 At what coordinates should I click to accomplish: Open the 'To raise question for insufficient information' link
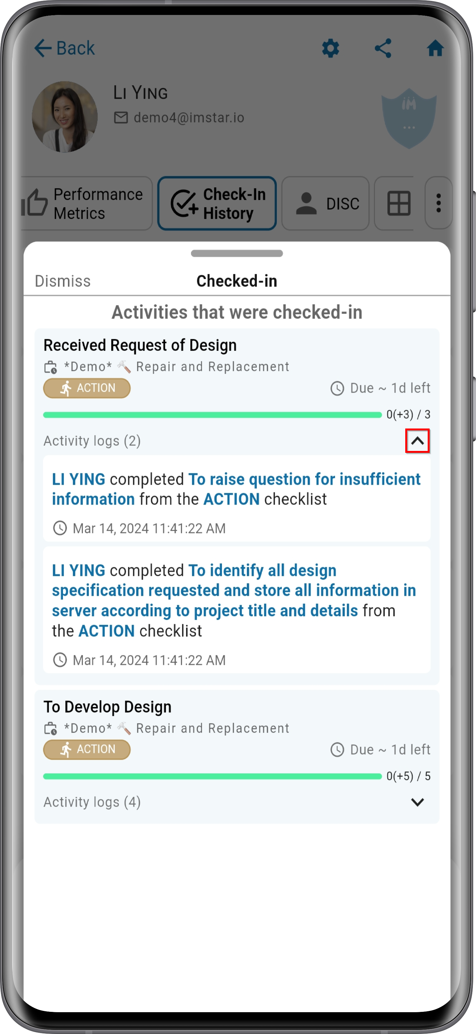236,489
